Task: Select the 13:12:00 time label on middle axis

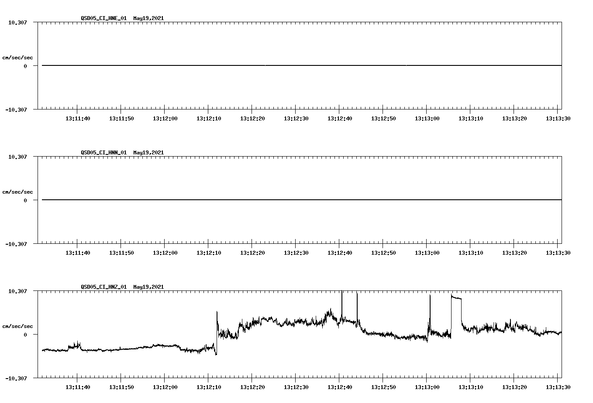Action: (x=166, y=252)
